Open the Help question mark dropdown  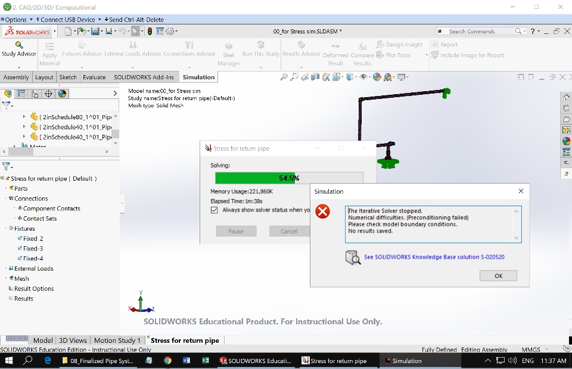coord(539,32)
